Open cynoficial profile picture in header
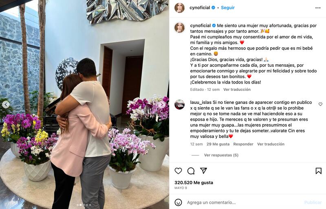Viewport: 326px width, 209px height. [x=179, y=8]
